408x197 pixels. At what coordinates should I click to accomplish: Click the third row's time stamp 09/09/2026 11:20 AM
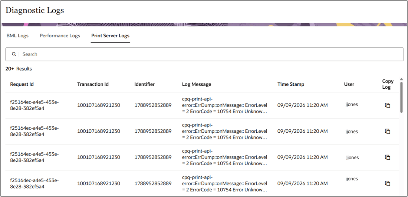point(302,157)
